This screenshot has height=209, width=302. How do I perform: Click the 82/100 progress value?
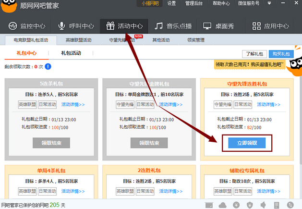tap(254, 127)
